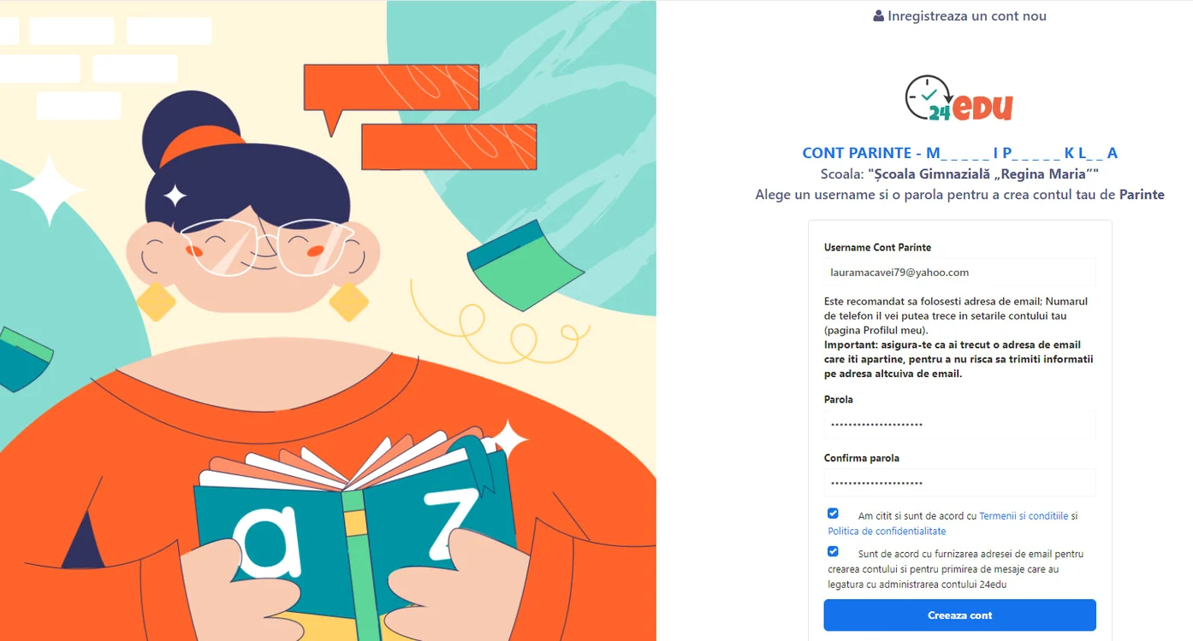
Task: Click the user icon beside Inregistreaza
Action: pos(879,16)
